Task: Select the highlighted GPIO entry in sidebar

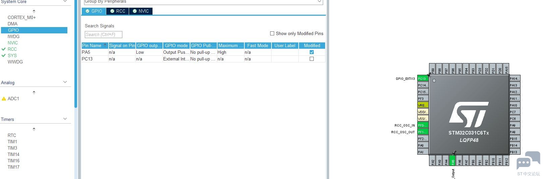Action: point(34,30)
